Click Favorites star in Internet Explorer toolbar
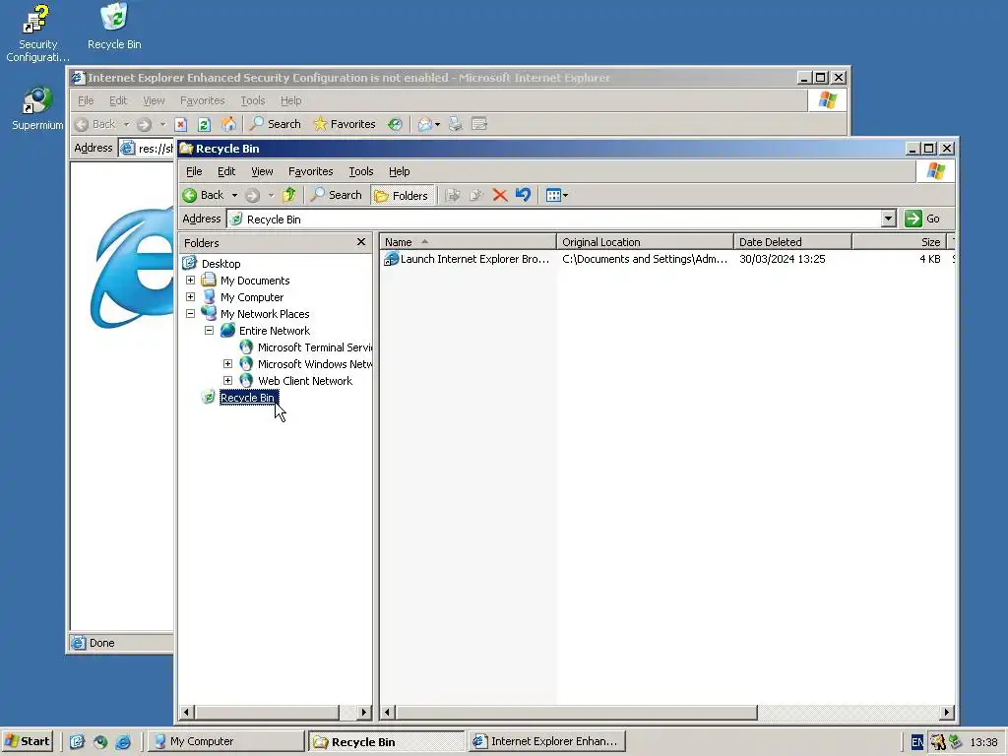This screenshot has width=1008, height=756. [x=344, y=124]
